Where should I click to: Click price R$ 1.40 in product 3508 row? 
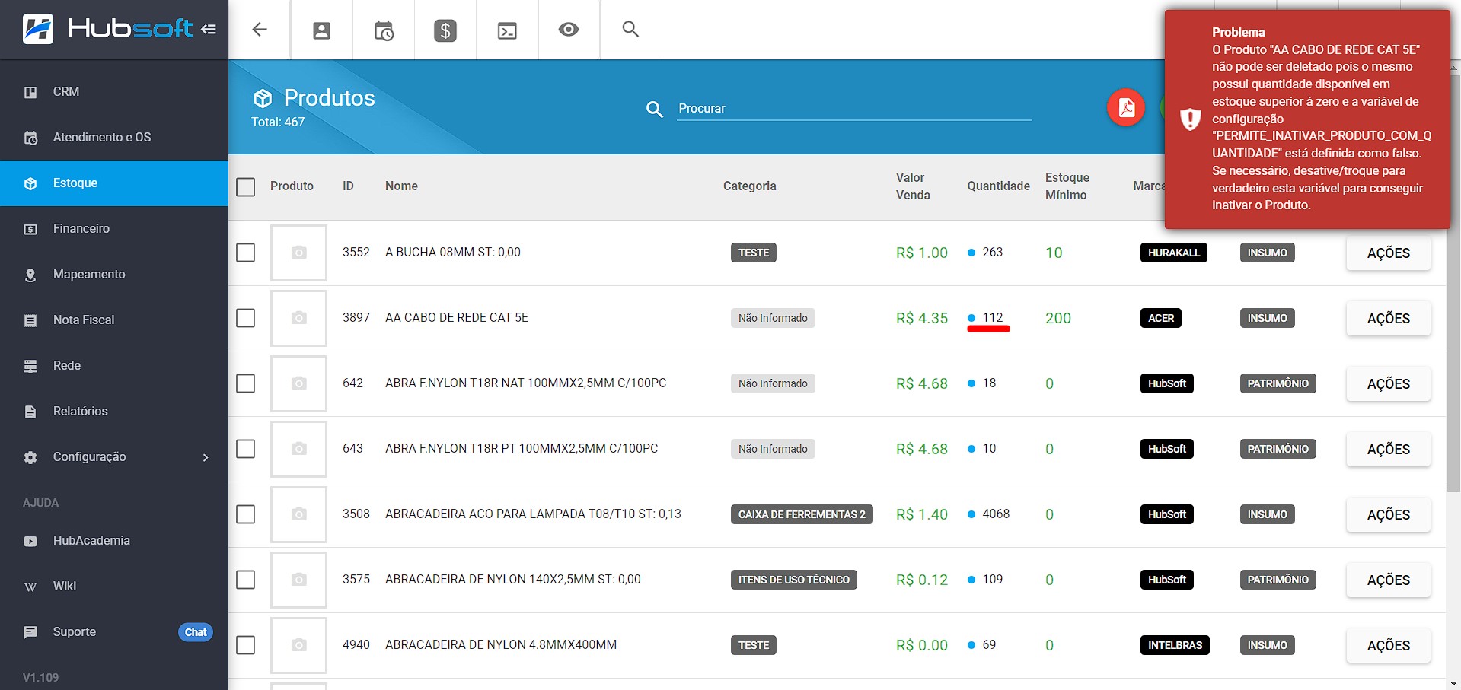[921, 515]
